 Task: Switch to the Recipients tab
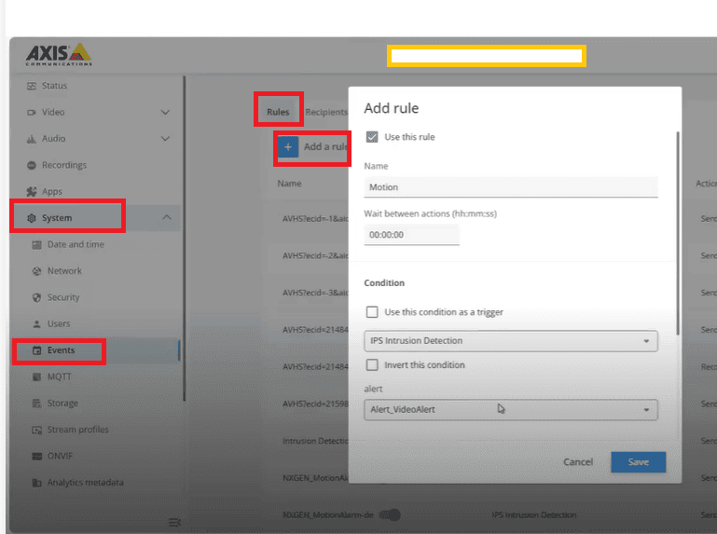click(326, 112)
